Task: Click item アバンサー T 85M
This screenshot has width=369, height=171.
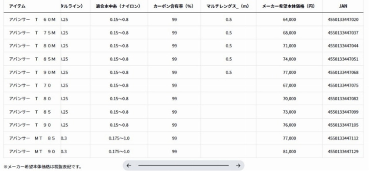Action: [x=32, y=59]
